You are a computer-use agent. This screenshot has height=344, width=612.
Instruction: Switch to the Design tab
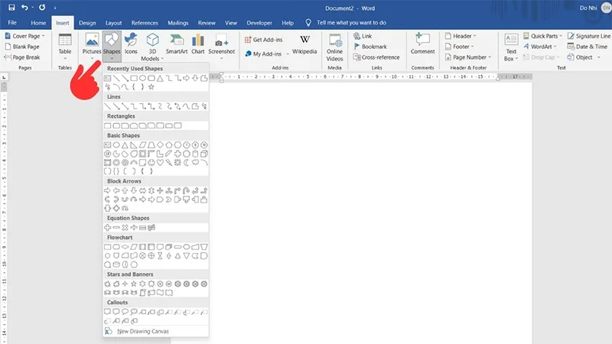click(x=87, y=23)
